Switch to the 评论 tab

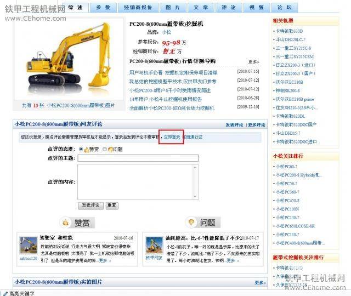[229, 8]
